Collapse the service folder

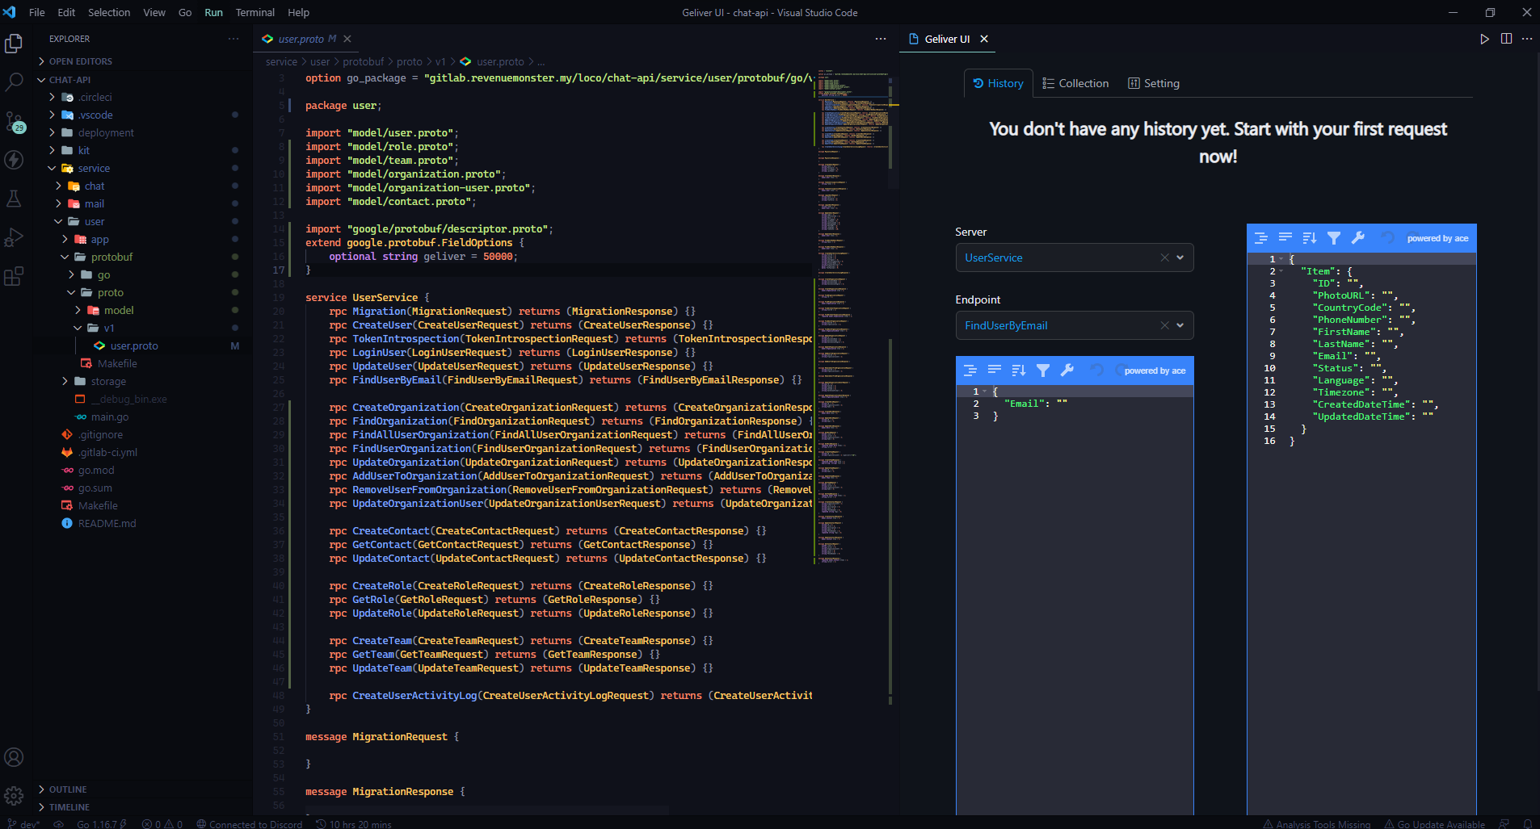point(144,168)
